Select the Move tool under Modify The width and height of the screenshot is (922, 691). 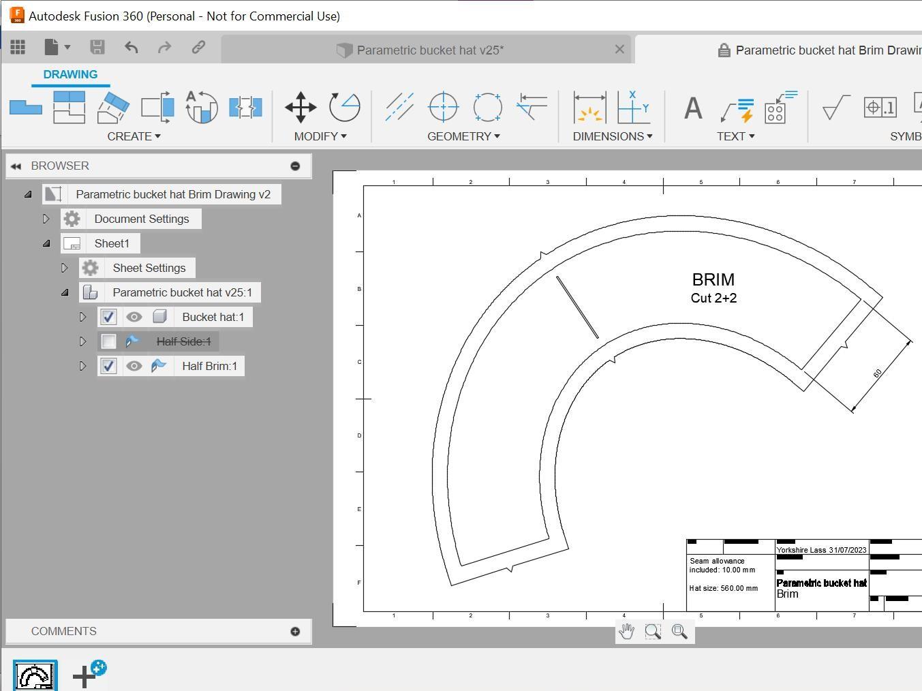pyautogui.click(x=300, y=107)
